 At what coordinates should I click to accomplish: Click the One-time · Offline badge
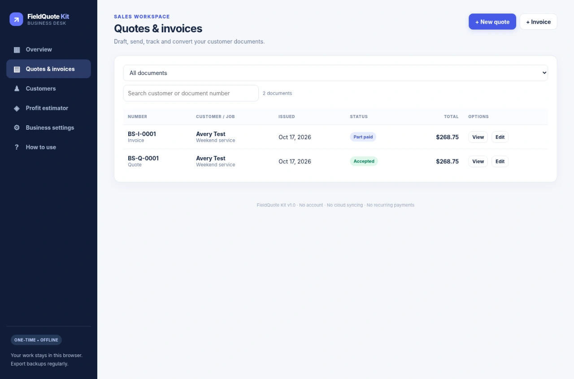pos(36,340)
